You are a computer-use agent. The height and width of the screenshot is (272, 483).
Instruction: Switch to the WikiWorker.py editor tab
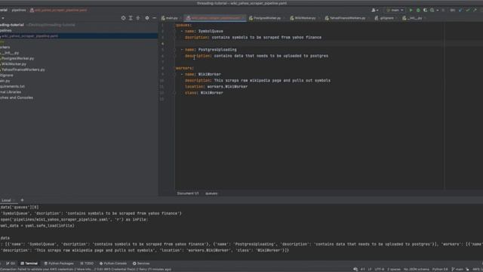click(305, 18)
